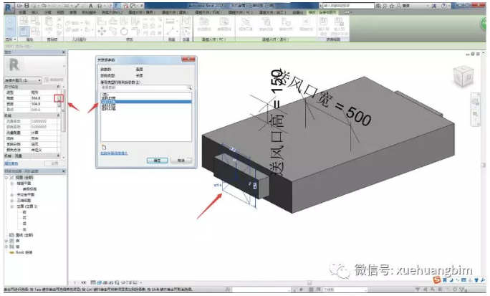Expand the 族 tree node in Project Browser
This screenshot has height=296, width=490.
point(6,241)
